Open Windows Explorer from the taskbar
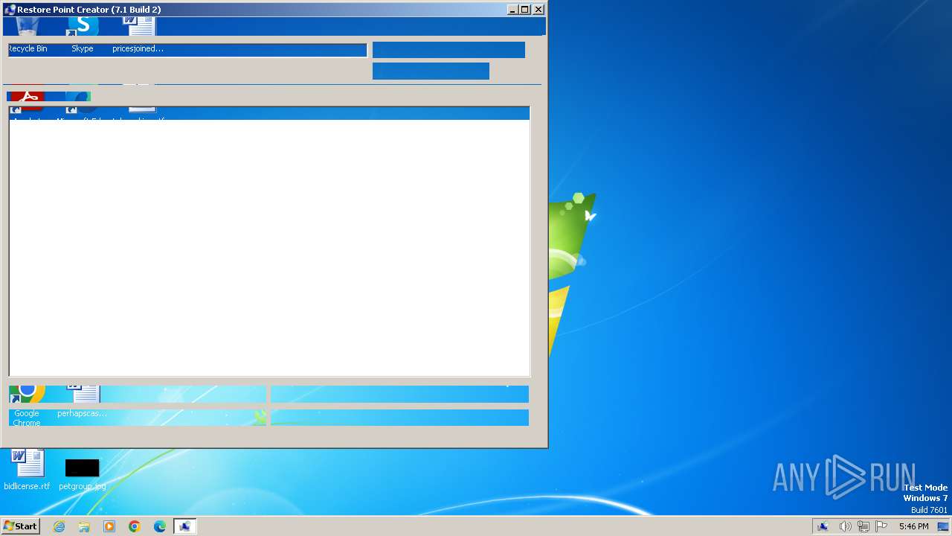 [x=84, y=526]
